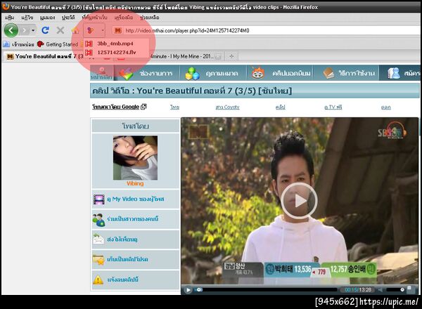Screen dimensions: 422x309
Task: Click the become a fan link text
Action: (x=133, y=219)
